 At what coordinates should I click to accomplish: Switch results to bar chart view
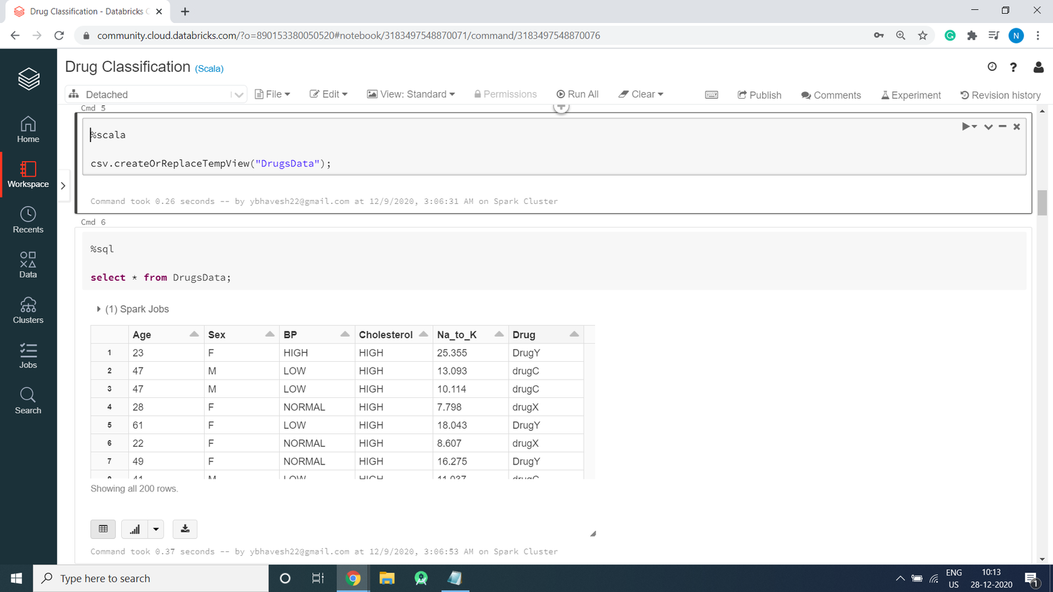coord(135,529)
